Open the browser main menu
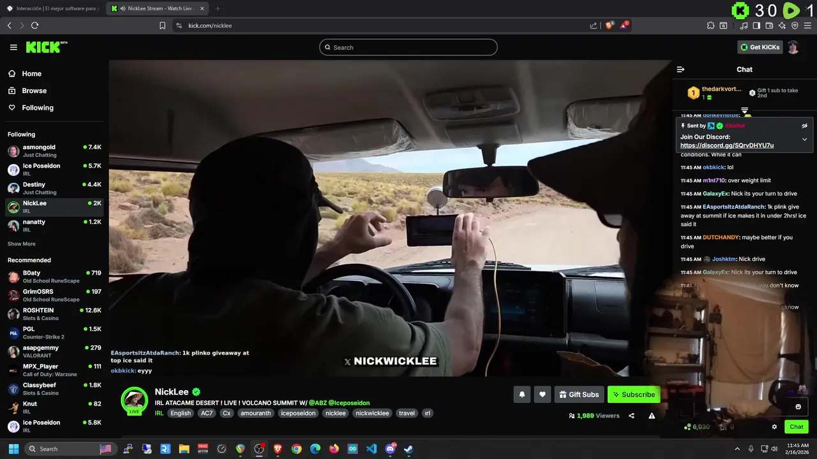This screenshot has height=459, width=817. tap(808, 25)
